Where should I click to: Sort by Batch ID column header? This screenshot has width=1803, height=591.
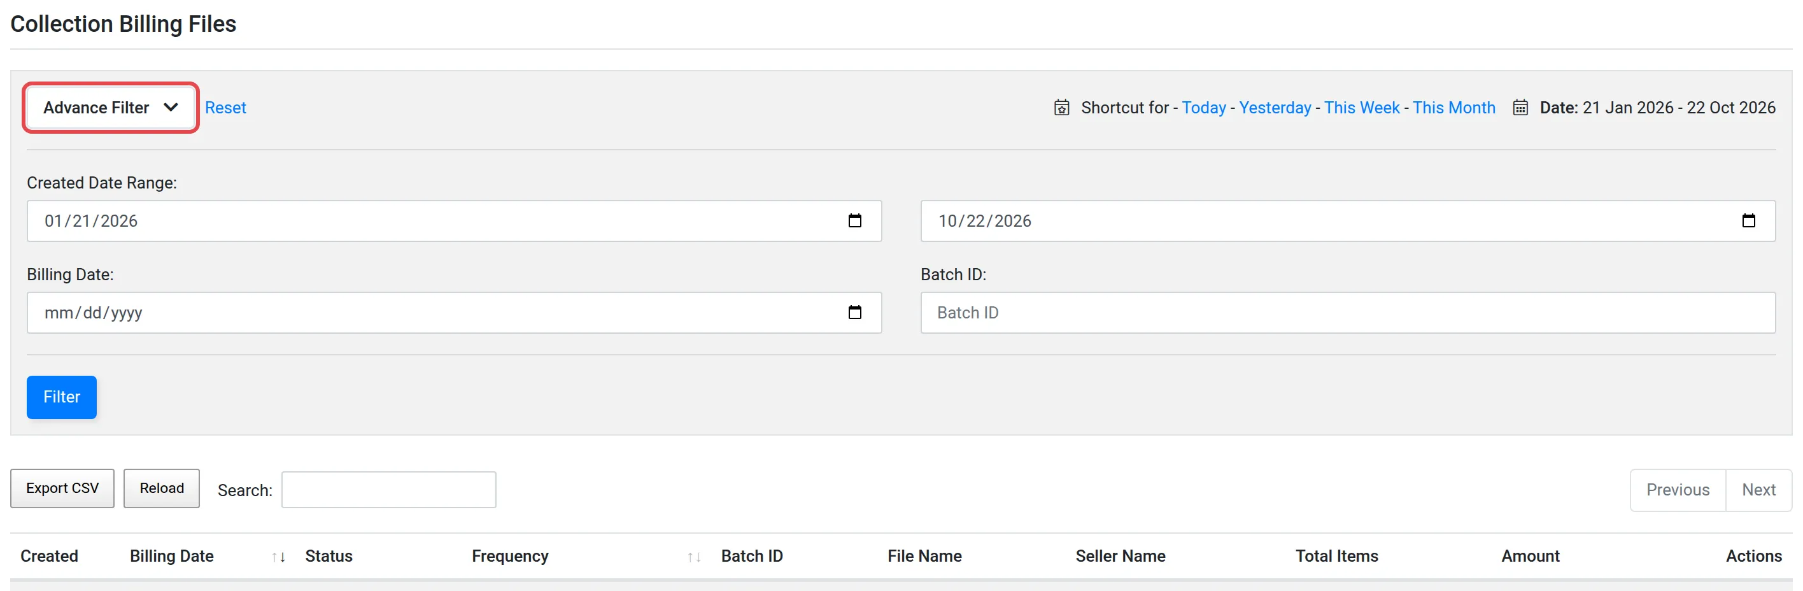pyautogui.click(x=752, y=556)
